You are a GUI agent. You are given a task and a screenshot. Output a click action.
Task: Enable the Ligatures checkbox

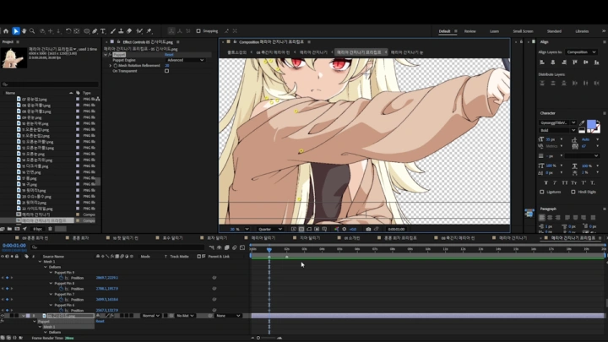tap(542, 192)
